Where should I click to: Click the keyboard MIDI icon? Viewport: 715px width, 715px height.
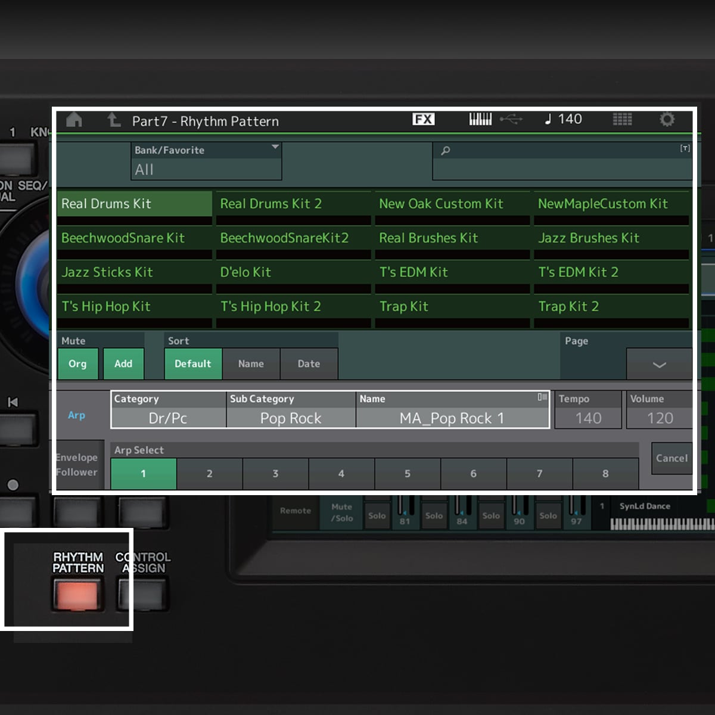[480, 119]
